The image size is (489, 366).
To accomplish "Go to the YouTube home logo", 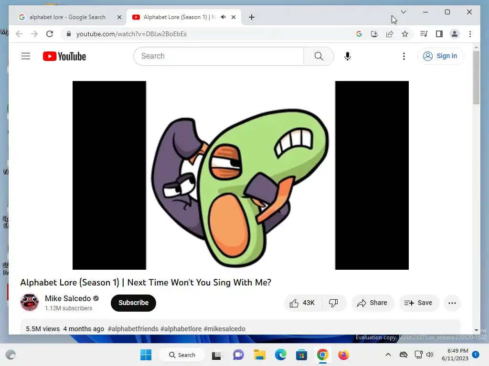I will pos(64,56).
